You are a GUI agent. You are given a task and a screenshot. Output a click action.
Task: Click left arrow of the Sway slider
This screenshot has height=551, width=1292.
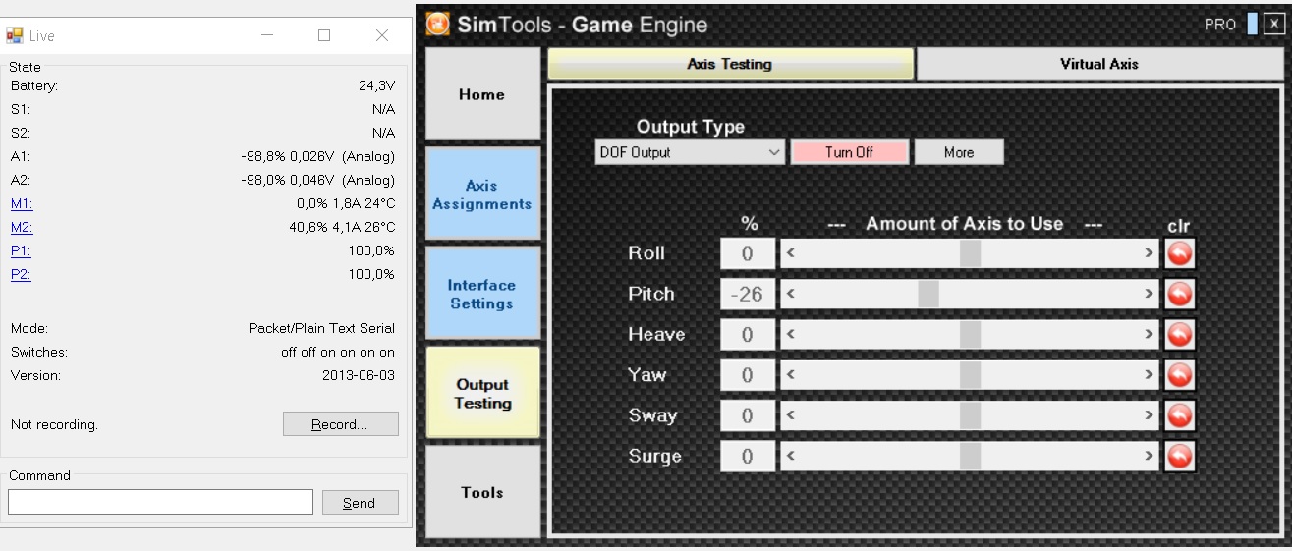click(x=791, y=415)
